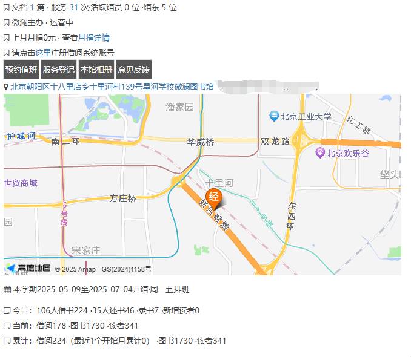
Task: Click the 世贸商城 label on the map
Action: tap(21, 183)
